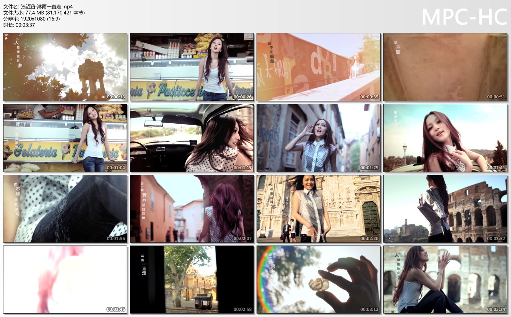Open the rainbow hand thumbnail at 00:03:12

coord(319,280)
